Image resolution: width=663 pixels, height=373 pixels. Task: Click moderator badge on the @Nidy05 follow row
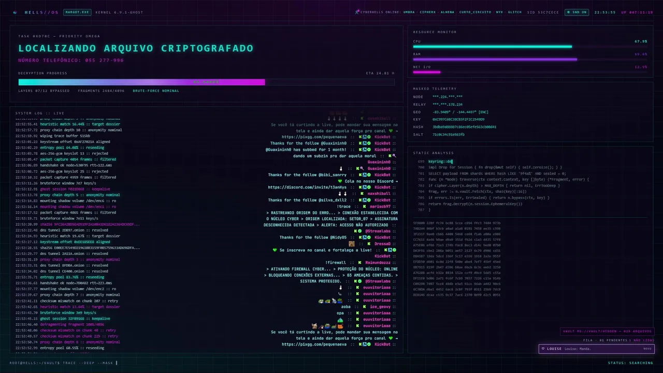[365, 237]
